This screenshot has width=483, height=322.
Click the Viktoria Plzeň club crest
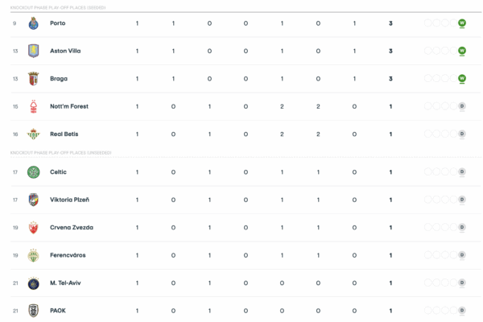pyautogui.click(x=33, y=200)
